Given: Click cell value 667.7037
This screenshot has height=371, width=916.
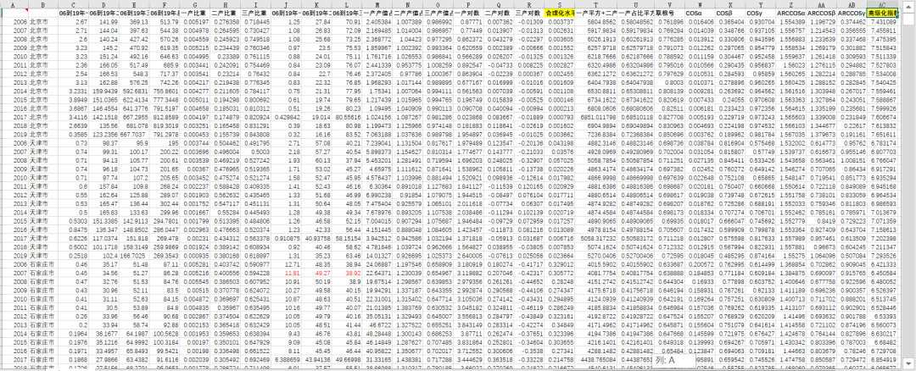Looking at the screenshot, I should (136, 134).
